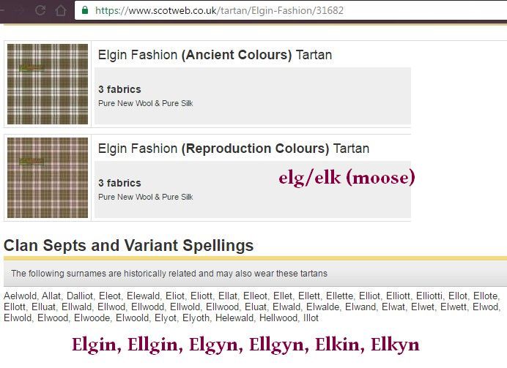
Task: Open the Elgin Fashion Ancient Colours thumbnail
Action: 48,84
